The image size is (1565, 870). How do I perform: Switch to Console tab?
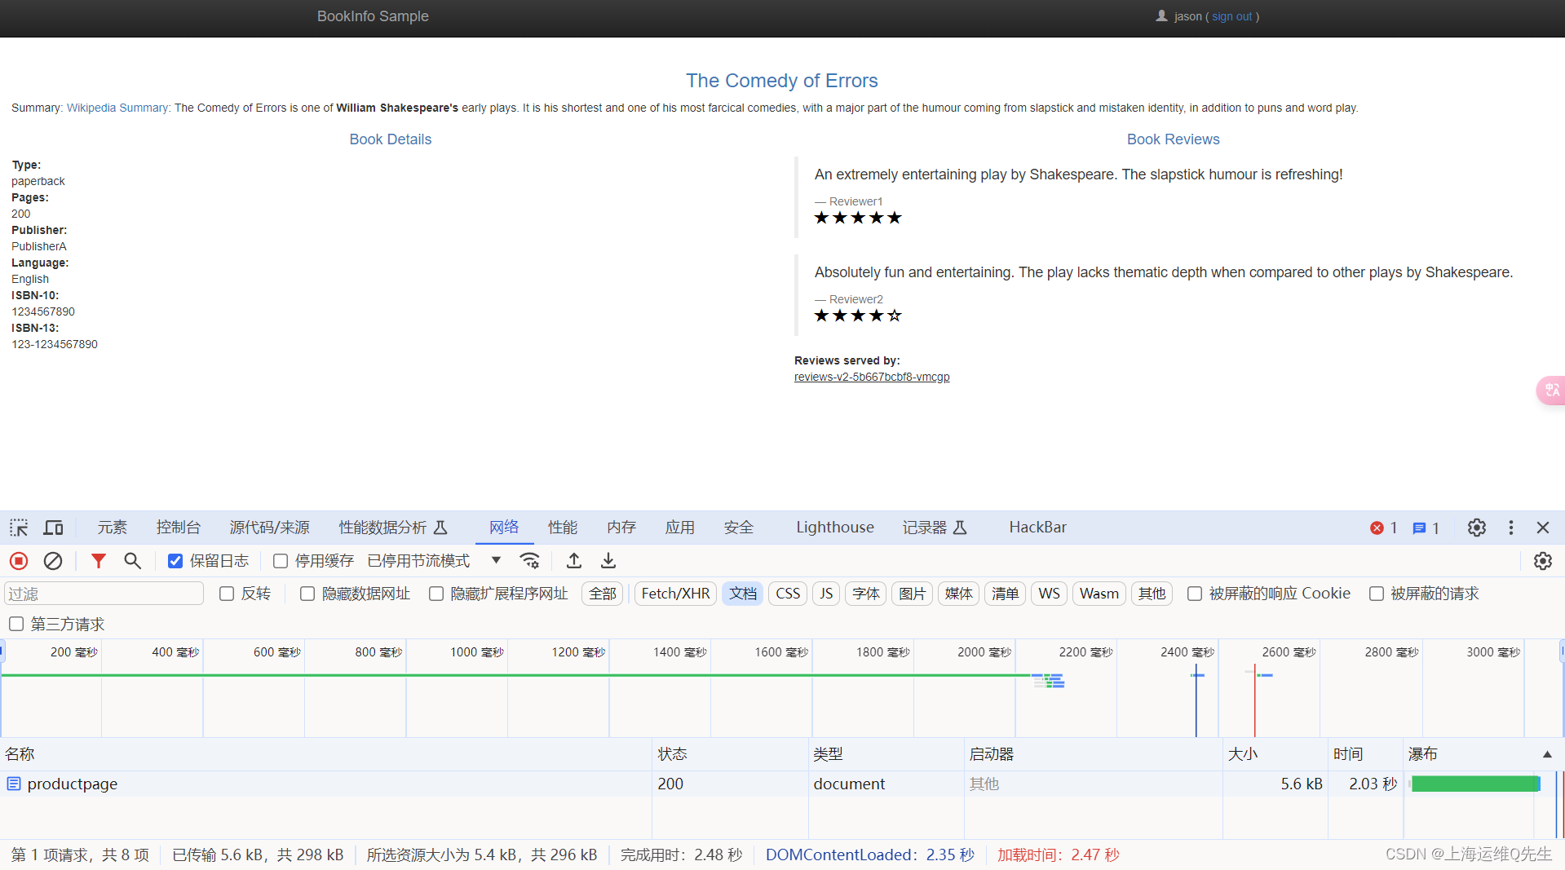[178, 528]
